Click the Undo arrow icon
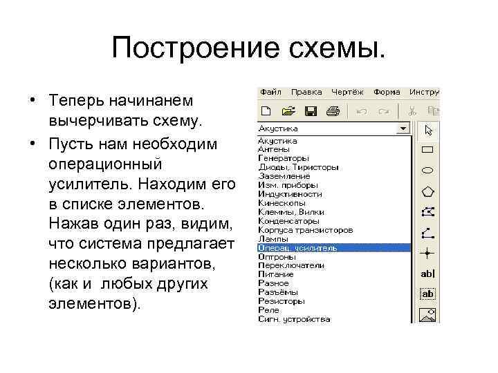498x373 pixels. pyautogui.click(x=362, y=111)
